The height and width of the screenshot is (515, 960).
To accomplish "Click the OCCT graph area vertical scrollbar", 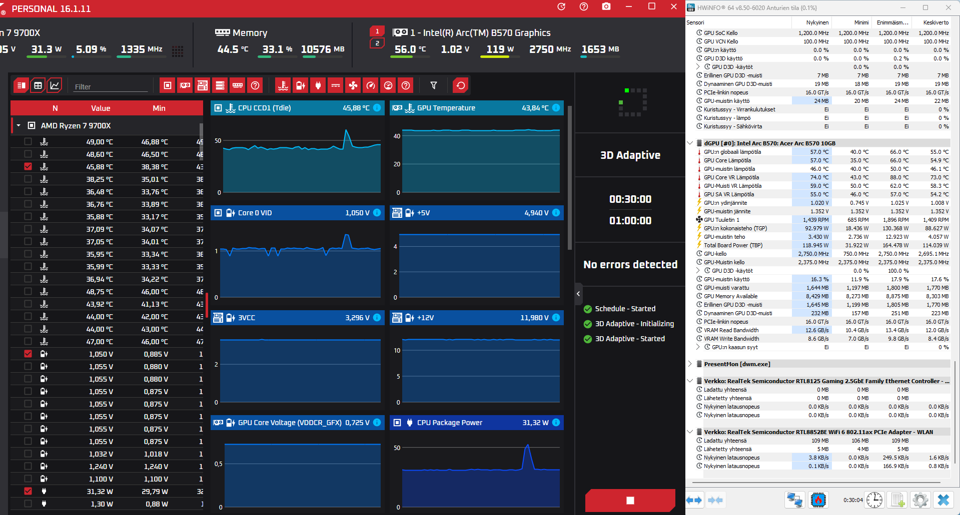I will 570,177.
